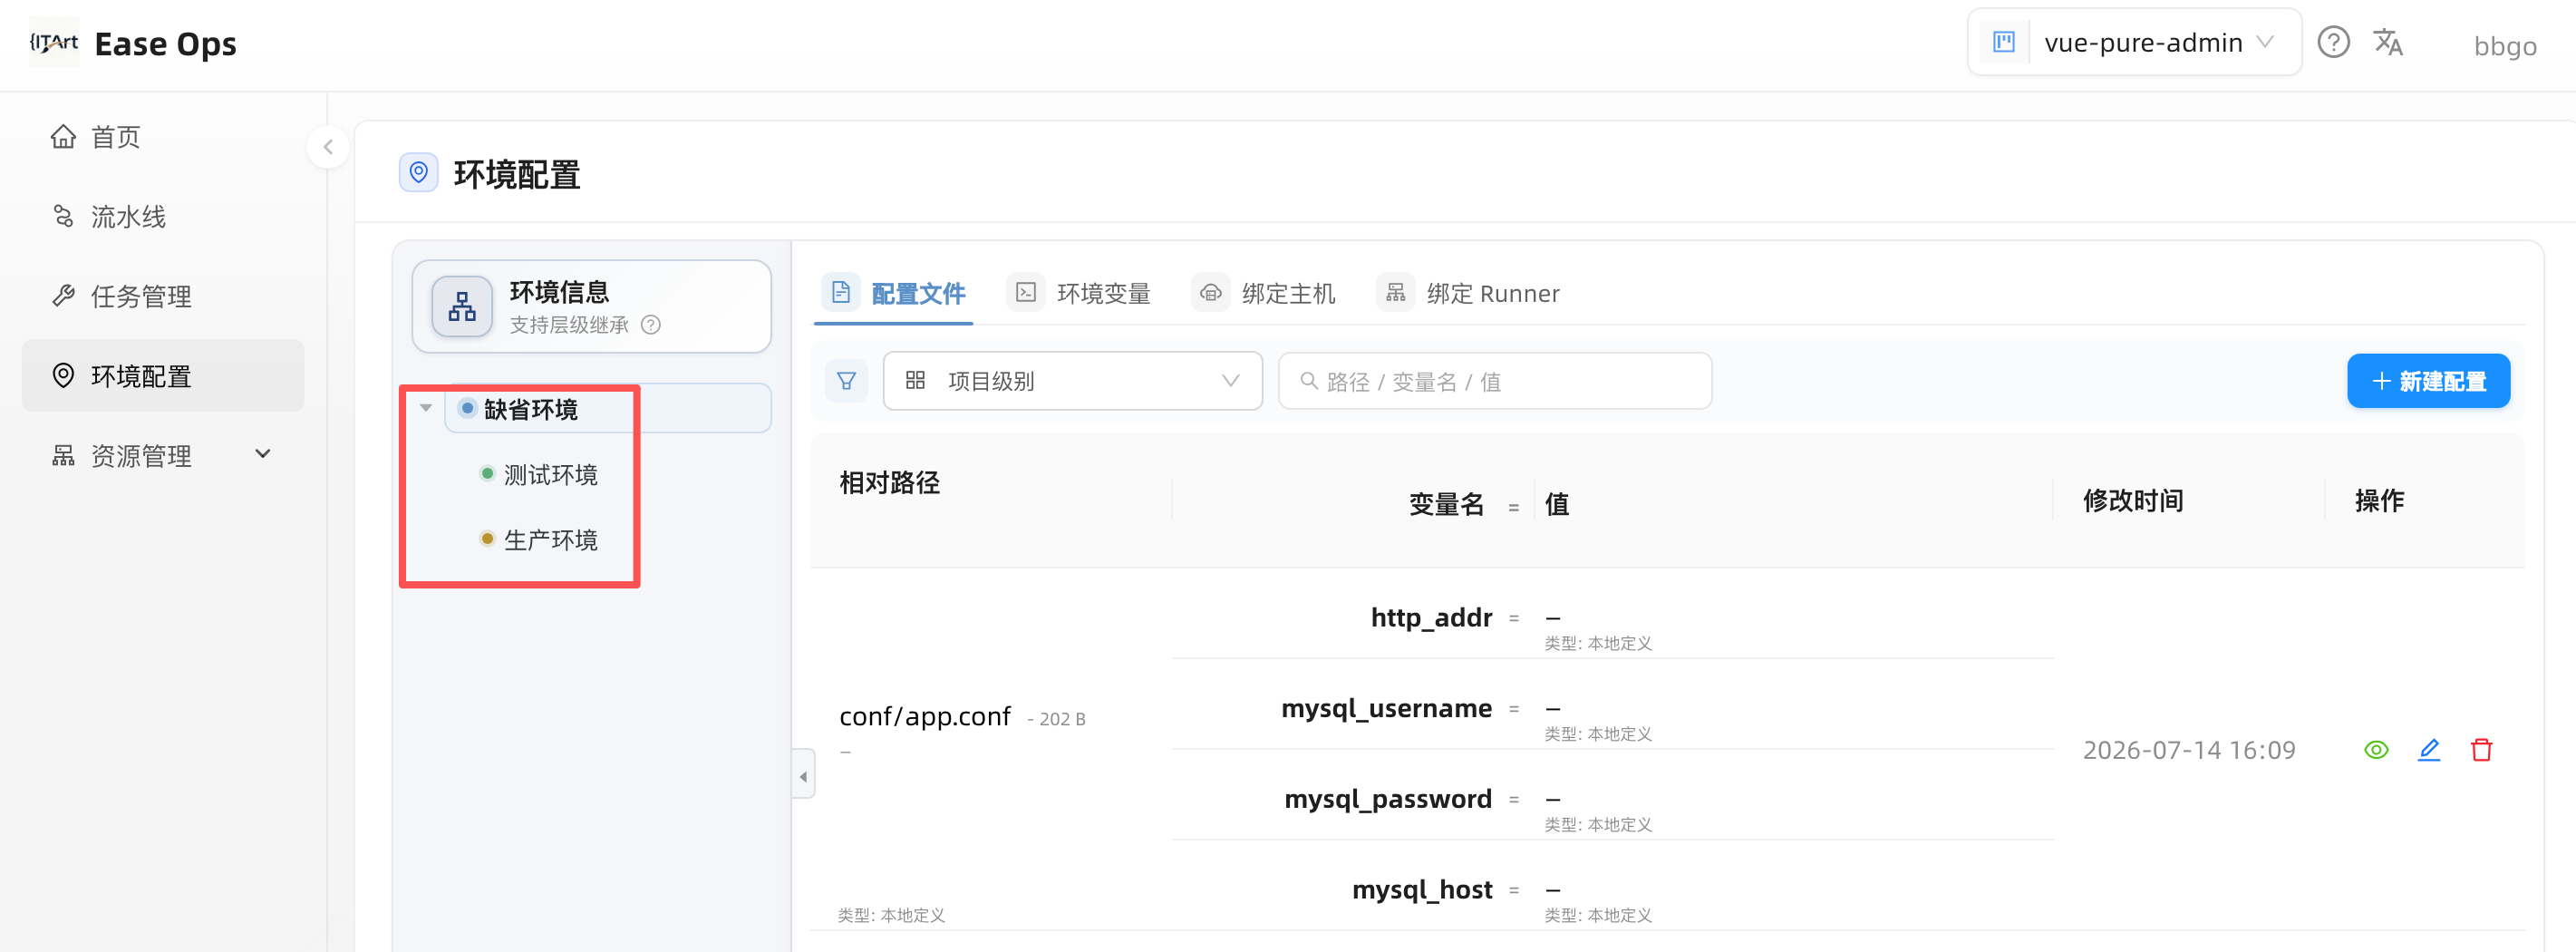Click the mysql_password variable name
Image resolution: width=2576 pixels, height=952 pixels.
1388,800
